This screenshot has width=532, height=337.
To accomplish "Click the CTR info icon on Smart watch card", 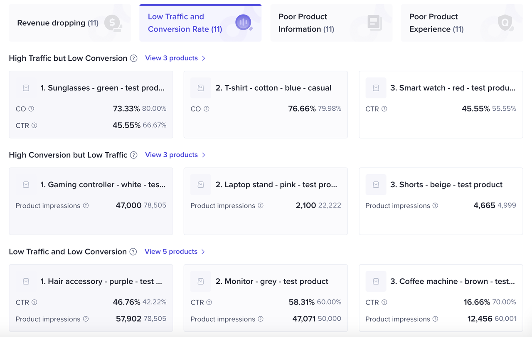I will 384,109.
